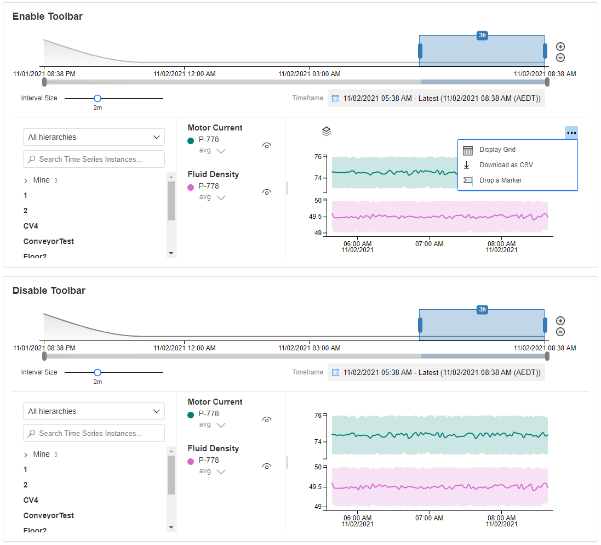This screenshot has width=601, height=545.
Task: Open the Timeframe date range in Enable Toolbar
Action: [436, 98]
